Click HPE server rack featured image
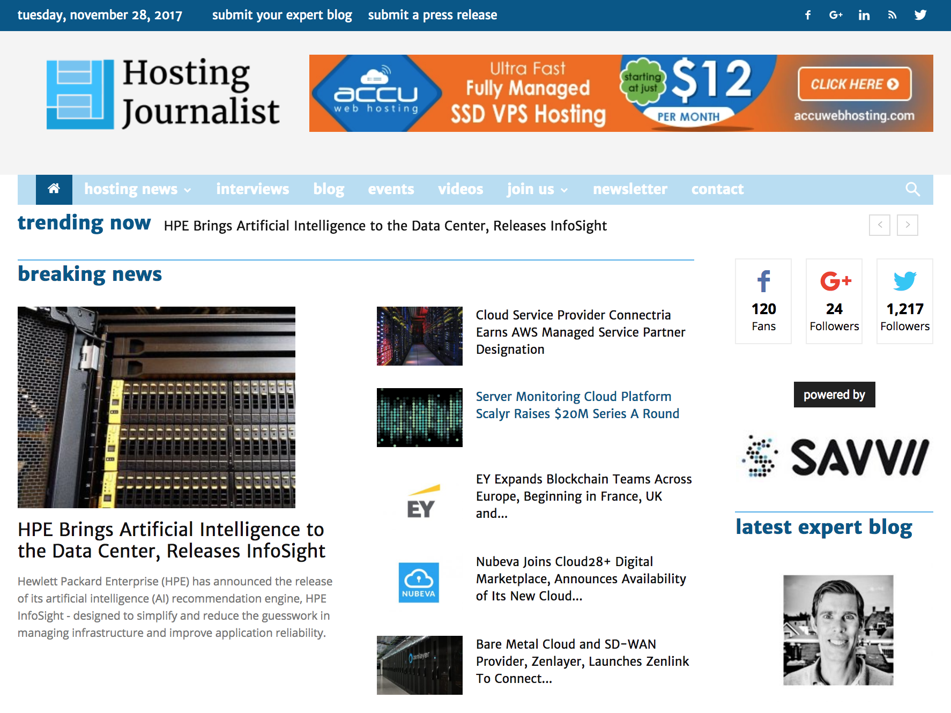The width and height of the screenshot is (951, 713). 157,407
